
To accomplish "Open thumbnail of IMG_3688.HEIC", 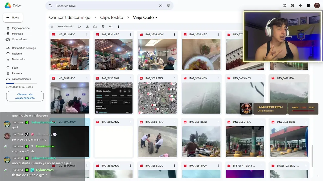I will point(157,142).
